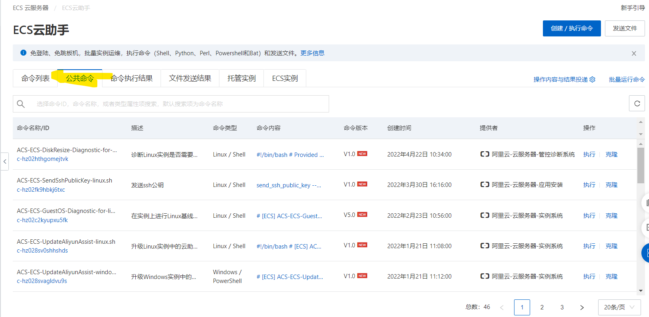Open the 更多信息 link

click(x=312, y=53)
